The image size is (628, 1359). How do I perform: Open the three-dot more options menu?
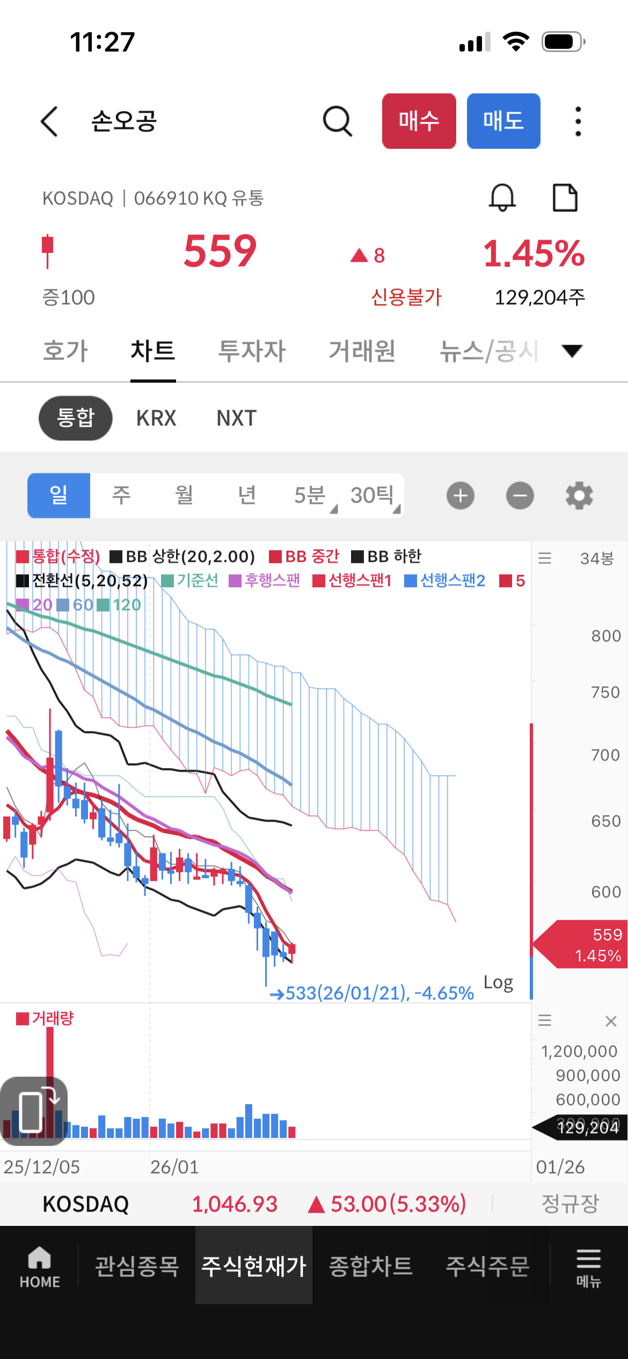tap(578, 121)
